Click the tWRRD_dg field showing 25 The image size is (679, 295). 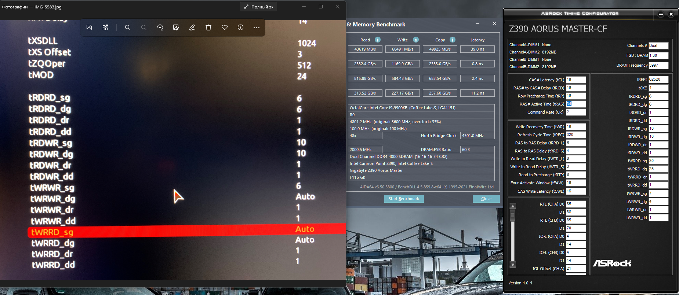coord(658,169)
